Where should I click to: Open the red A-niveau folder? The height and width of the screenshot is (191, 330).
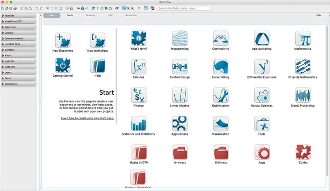180,152
